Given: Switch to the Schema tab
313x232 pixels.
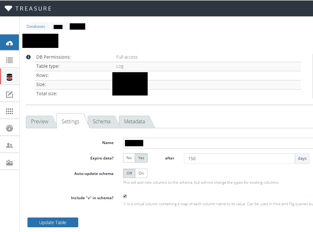Looking at the screenshot, I should click(101, 122).
